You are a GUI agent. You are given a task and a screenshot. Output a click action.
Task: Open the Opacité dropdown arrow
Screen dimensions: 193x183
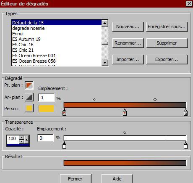26,139
